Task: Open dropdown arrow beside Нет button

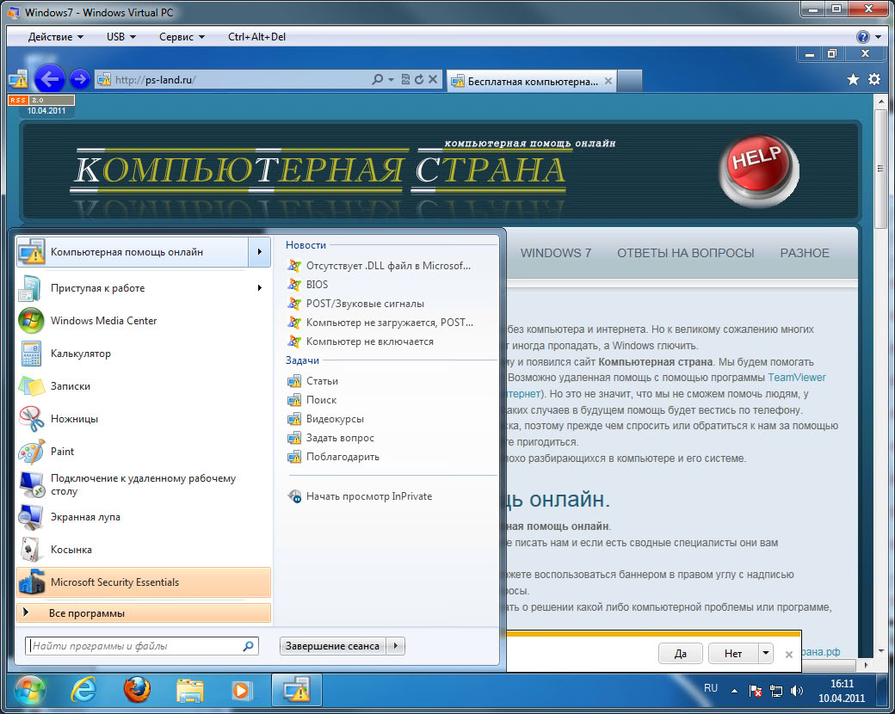Action: (x=765, y=653)
